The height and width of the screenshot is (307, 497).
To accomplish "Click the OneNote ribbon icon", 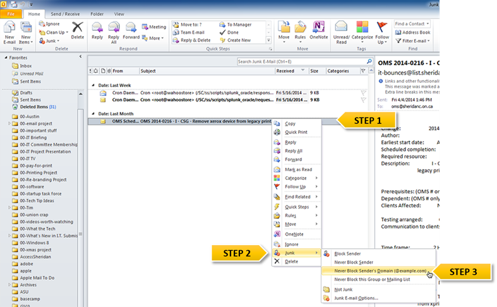I will click(x=318, y=31).
